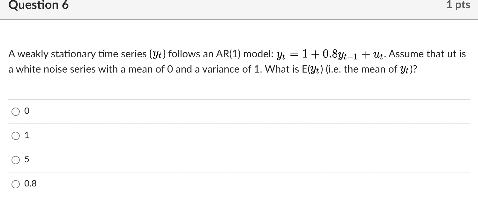The width and height of the screenshot is (478, 203).
Task: Click the radio circle beside 0.8
Action: point(16,184)
